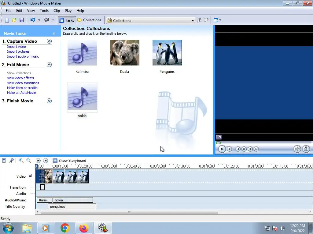The image size is (313, 234).
Task: Click the redo arrow icon
Action: click(46, 20)
